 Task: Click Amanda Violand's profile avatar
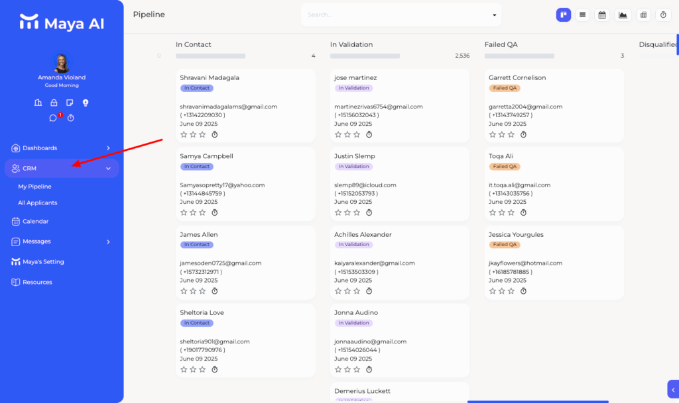(x=62, y=63)
